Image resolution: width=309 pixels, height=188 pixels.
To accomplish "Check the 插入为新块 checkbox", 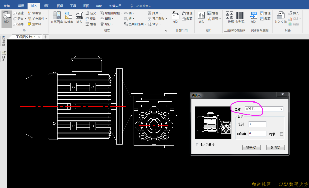I will tap(197, 145).
